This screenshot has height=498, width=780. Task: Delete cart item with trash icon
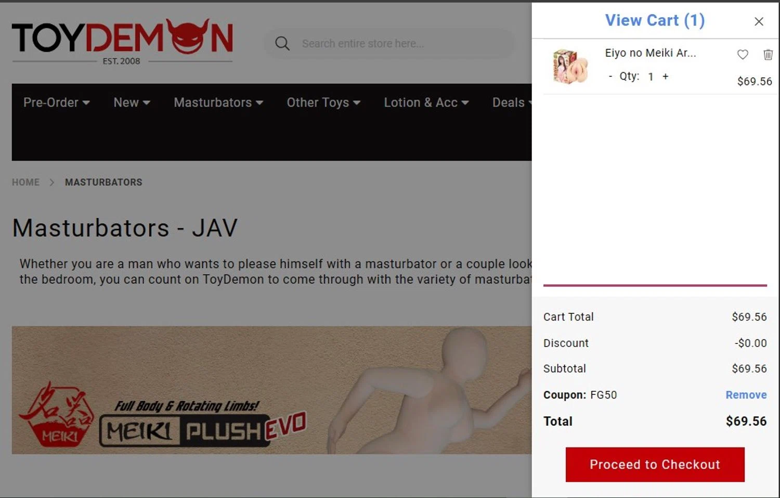pyautogui.click(x=768, y=54)
